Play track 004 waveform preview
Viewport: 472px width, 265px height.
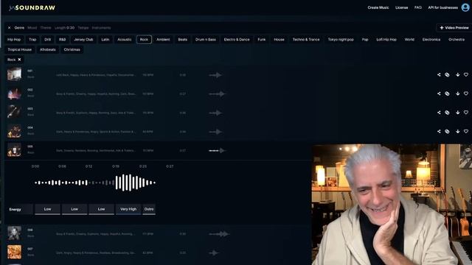click(x=215, y=132)
